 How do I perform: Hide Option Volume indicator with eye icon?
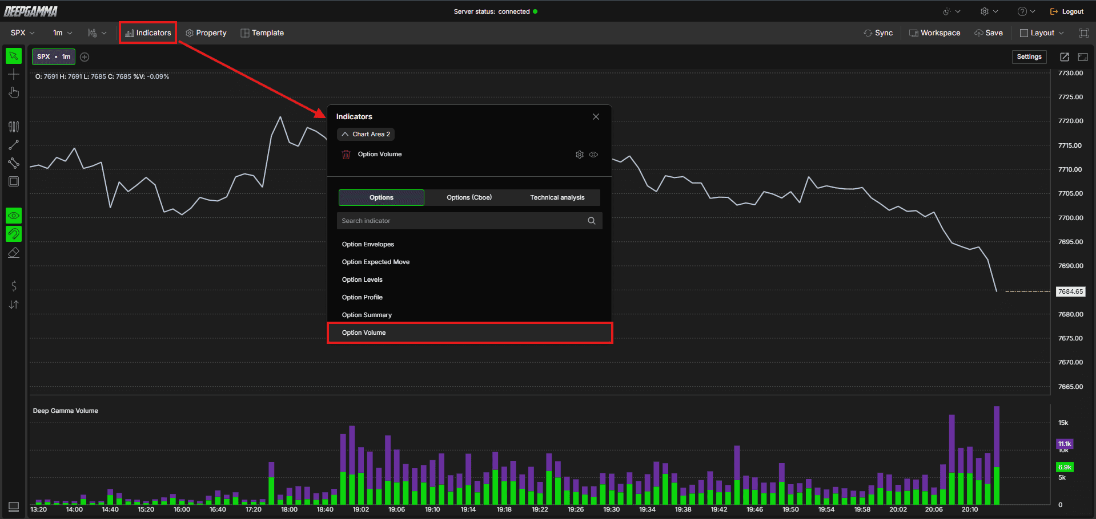coord(593,155)
